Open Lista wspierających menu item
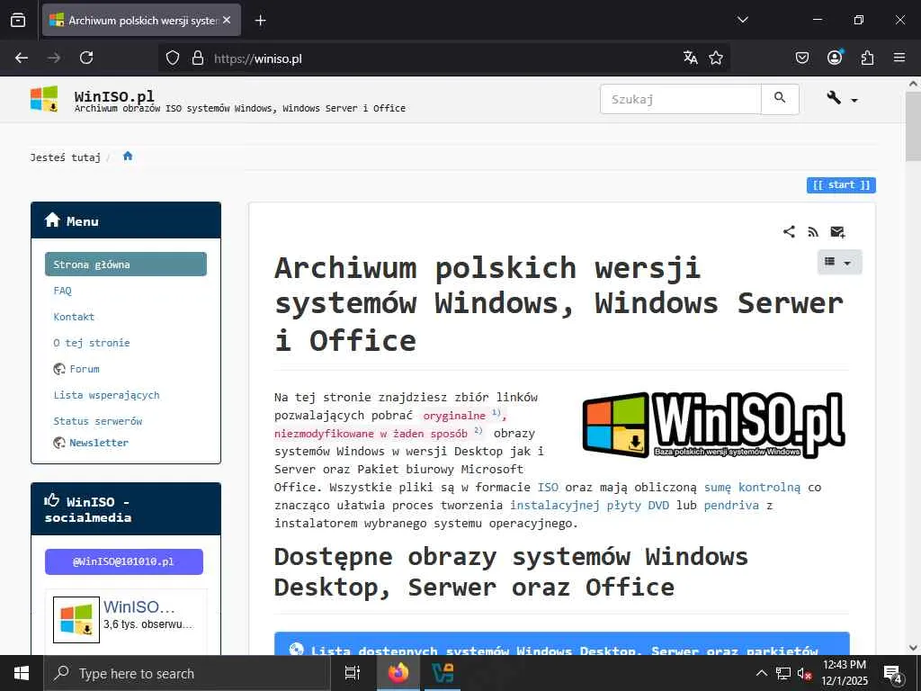Viewport: 921px width, 691px height. pyautogui.click(x=106, y=395)
